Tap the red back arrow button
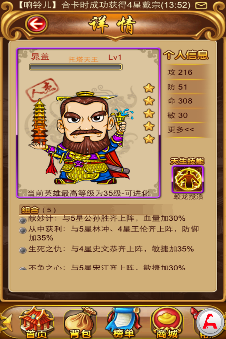Screen dimensions: 226x339 point(36,24)
